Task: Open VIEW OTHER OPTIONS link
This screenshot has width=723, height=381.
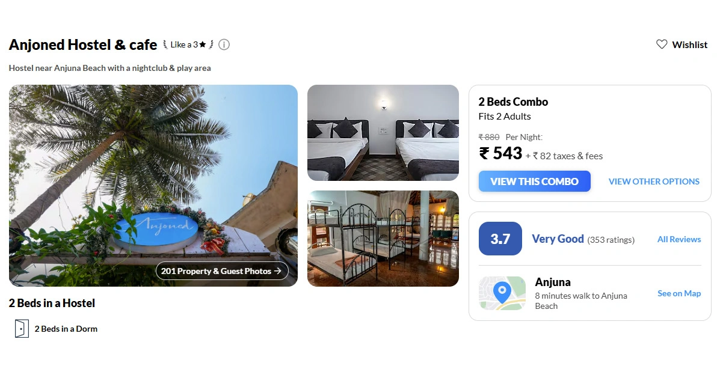Action: point(654,181)
